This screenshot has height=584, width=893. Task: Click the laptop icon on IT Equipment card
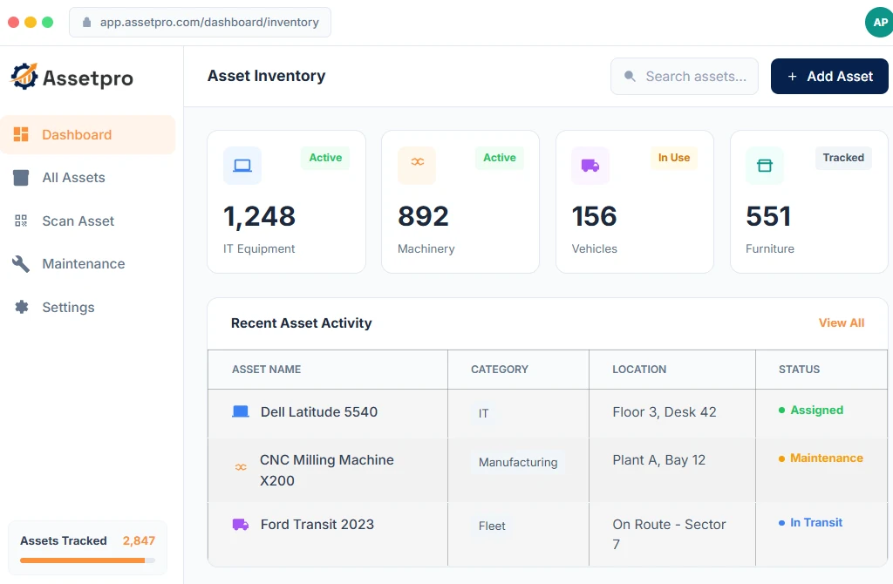[242, 166]
